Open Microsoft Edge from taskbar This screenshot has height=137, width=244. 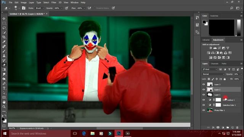tap(84, 134)
